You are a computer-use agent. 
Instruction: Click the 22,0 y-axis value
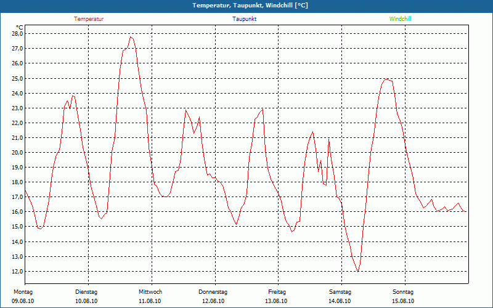pyautogui.click(x=17, y=123)
